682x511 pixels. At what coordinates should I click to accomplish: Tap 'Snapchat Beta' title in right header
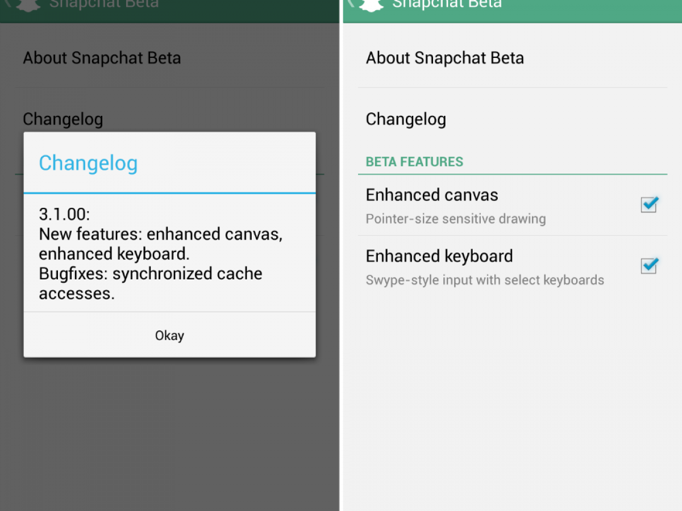click(x=447, y=5)
